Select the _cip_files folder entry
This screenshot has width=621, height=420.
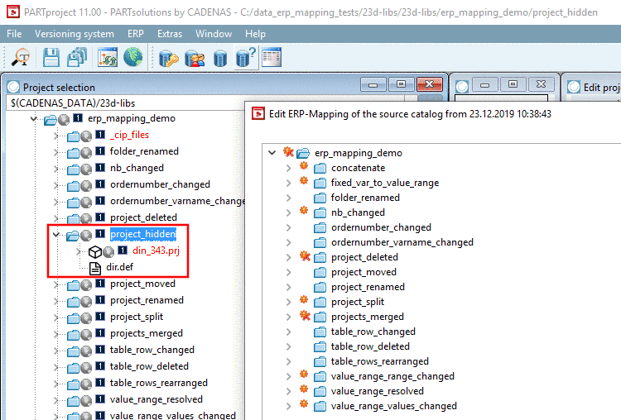click(129, 135)
